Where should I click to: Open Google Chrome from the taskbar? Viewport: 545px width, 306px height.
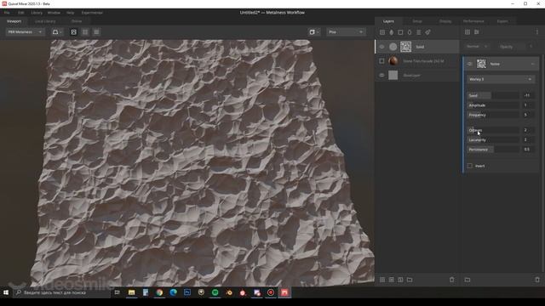pyautogui.click(x=159, y=292)
